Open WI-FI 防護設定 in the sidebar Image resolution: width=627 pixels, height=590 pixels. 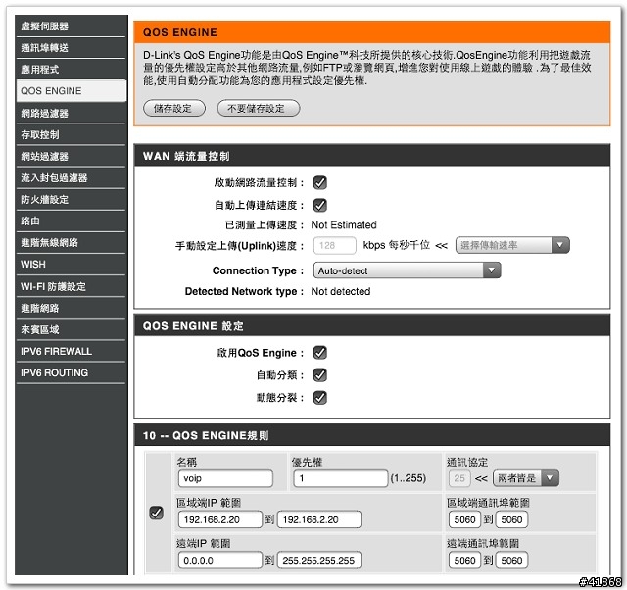71,286
